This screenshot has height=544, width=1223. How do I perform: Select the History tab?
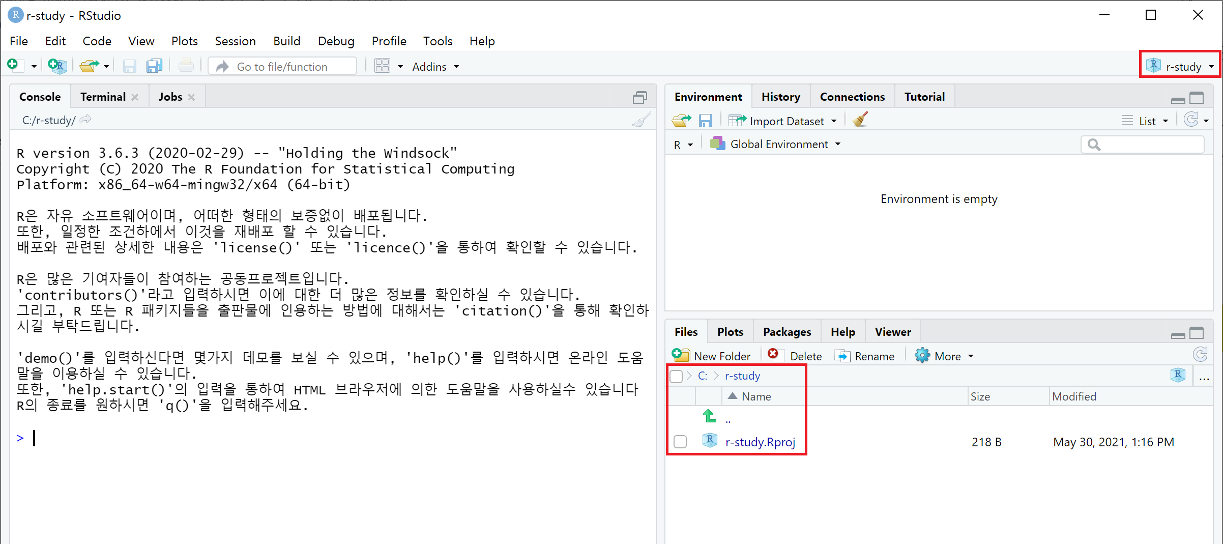(x=780, y=97)
